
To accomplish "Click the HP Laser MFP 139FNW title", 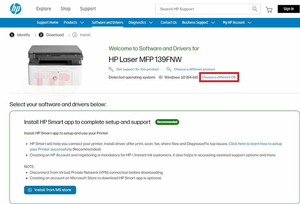I will (x=145, y=59).
